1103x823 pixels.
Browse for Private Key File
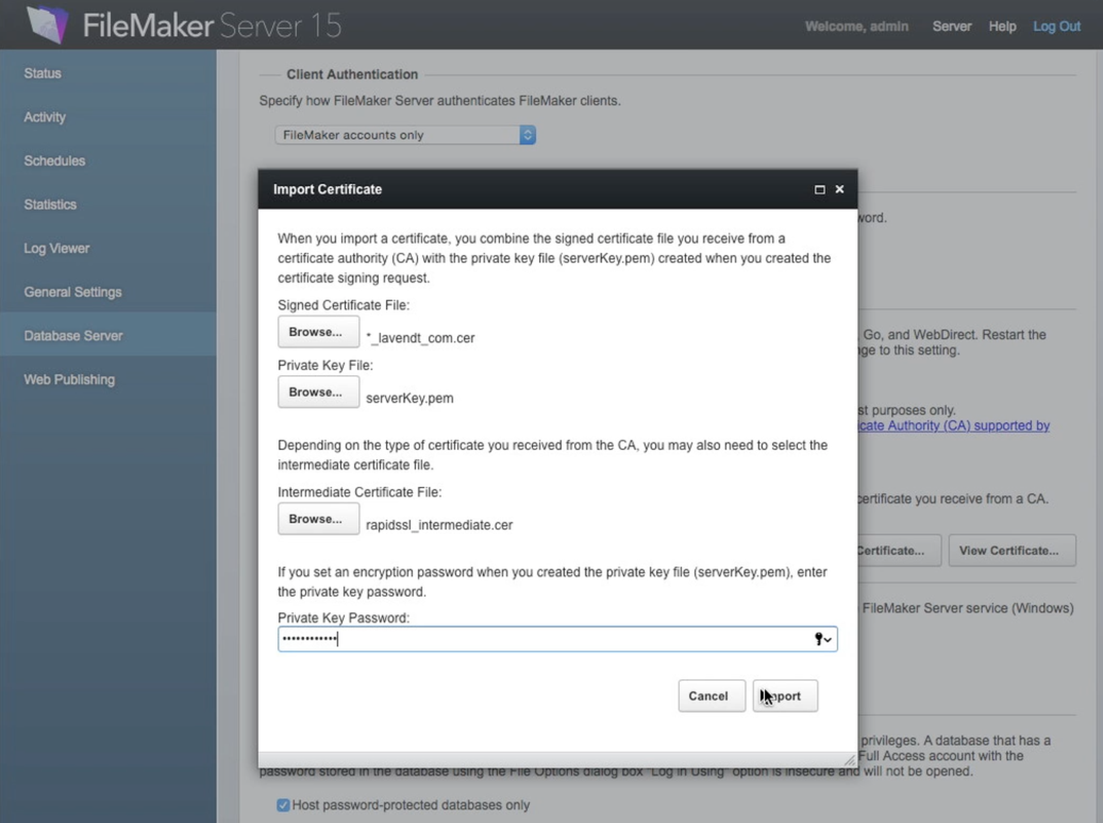[318, 392]
